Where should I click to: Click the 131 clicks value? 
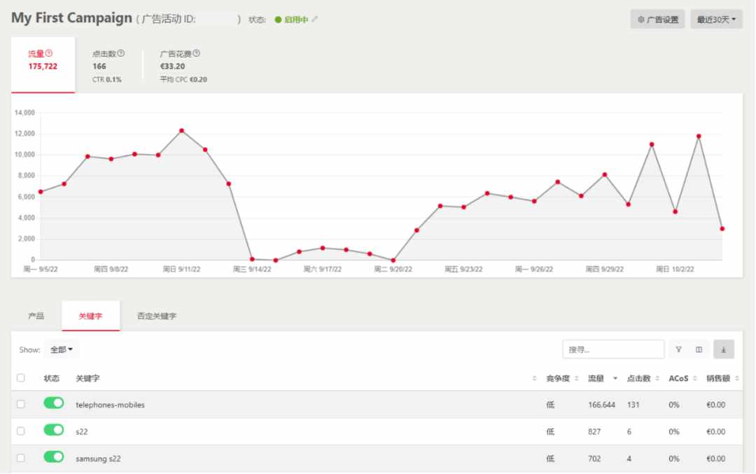(633, 405)
